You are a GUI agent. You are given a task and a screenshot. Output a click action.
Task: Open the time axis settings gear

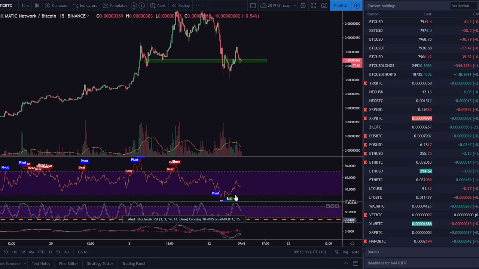[x=352, y=244]
